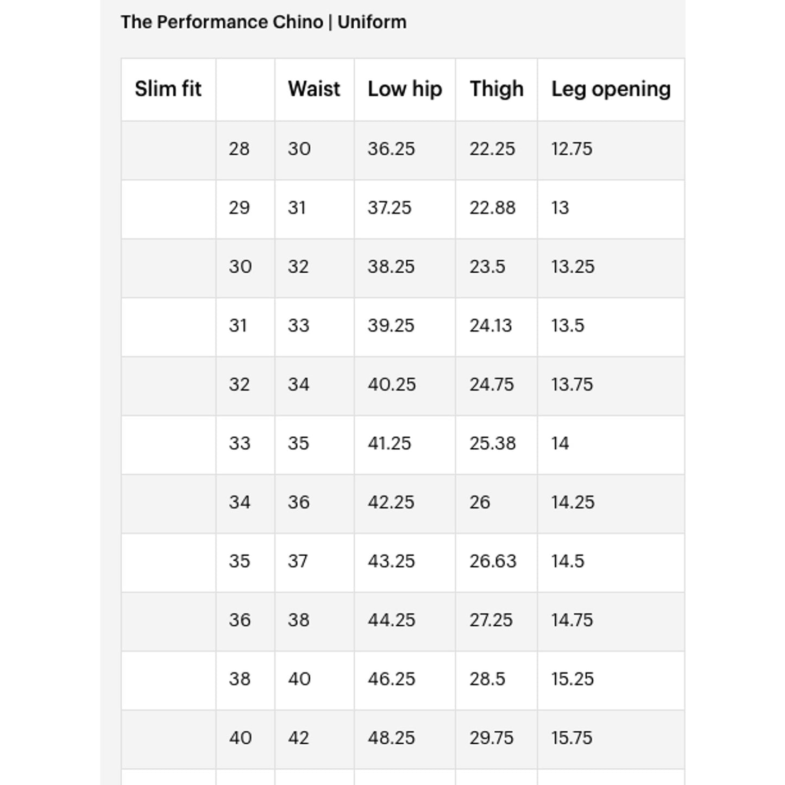Select the 42.25 low hip cell

[391, 503]
